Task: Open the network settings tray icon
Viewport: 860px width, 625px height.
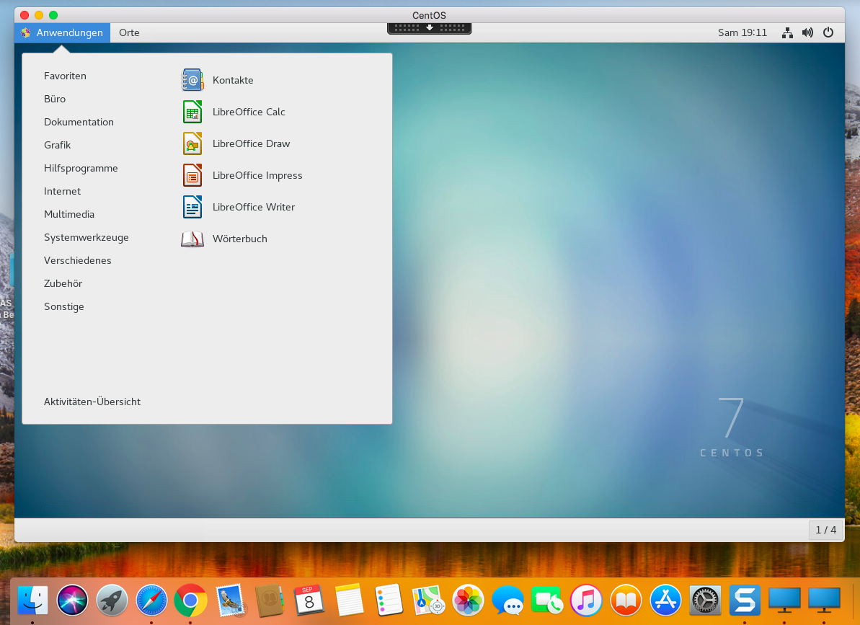Action: tap(786, 32)
